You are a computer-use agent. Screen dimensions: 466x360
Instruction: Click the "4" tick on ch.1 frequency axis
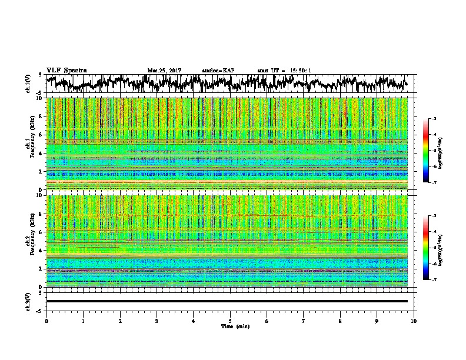click(42, 154)
